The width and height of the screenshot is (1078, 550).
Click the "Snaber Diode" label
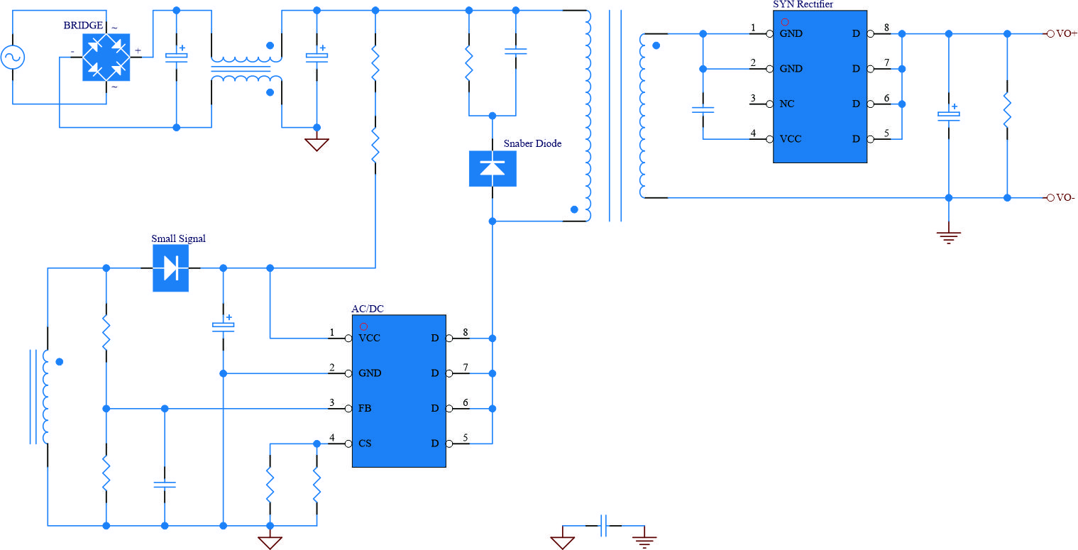pos(532,143)
